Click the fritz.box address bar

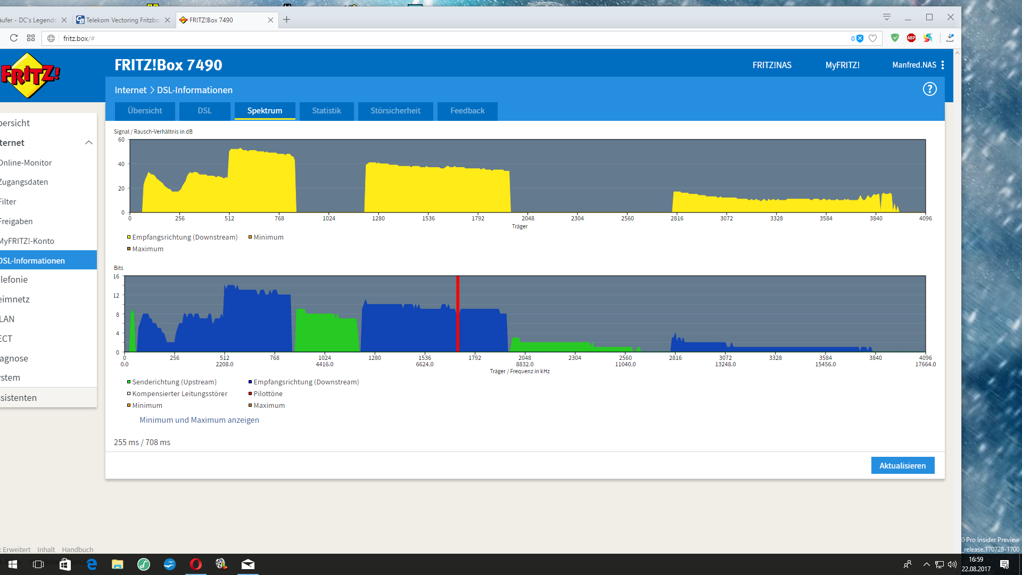tap(426, 38)
